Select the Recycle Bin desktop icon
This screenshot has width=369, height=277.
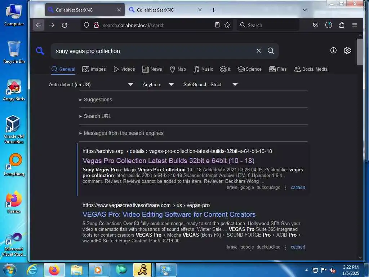(14, 52)
